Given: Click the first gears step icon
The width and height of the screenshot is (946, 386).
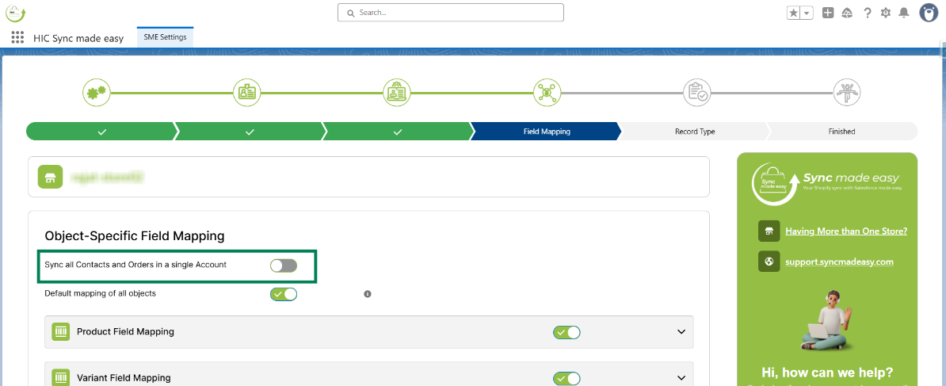Looking at the screenshot, I should (x=97, y=93).
